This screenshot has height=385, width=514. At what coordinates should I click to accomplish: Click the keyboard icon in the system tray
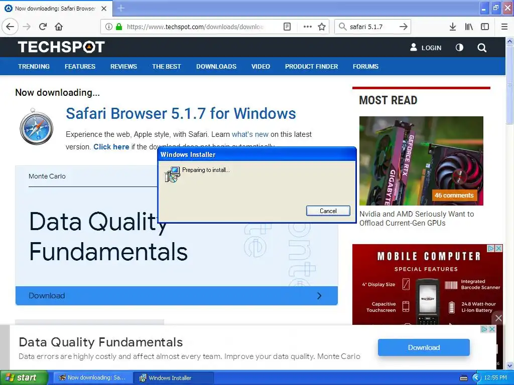tap(464, 378)
